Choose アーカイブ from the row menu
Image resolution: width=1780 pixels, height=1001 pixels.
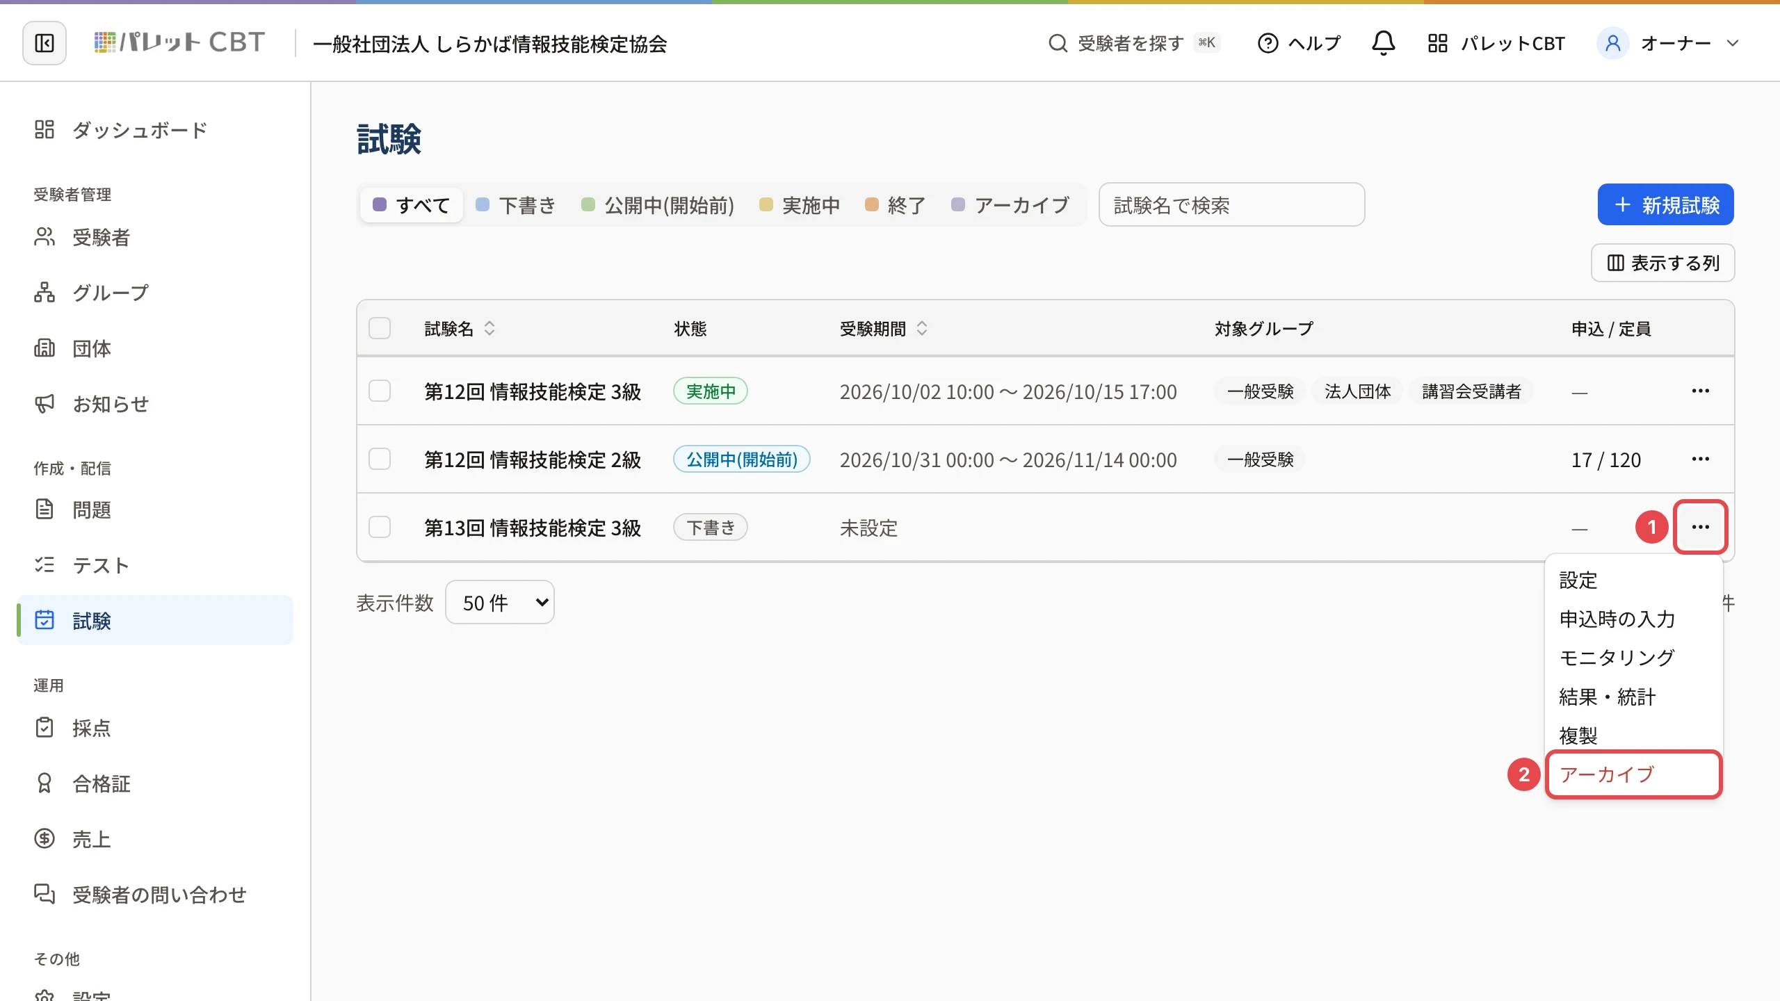coord(1634,774)
